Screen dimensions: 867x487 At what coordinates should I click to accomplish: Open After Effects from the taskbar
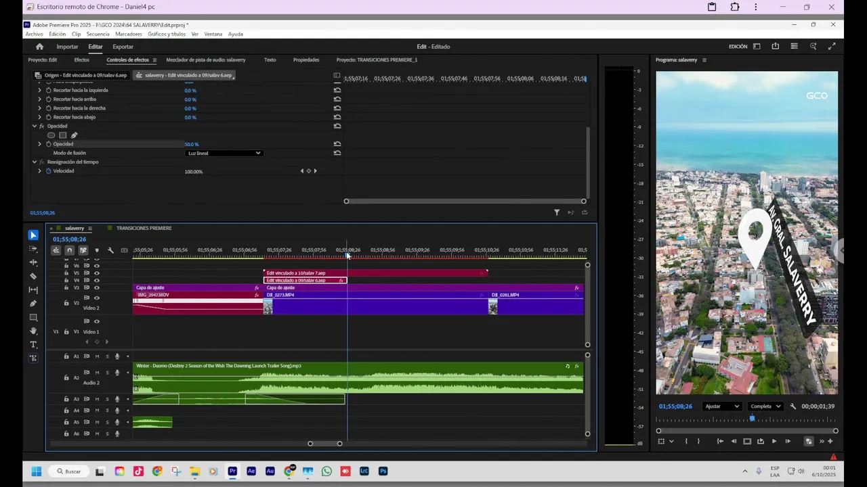click(251, 471)
